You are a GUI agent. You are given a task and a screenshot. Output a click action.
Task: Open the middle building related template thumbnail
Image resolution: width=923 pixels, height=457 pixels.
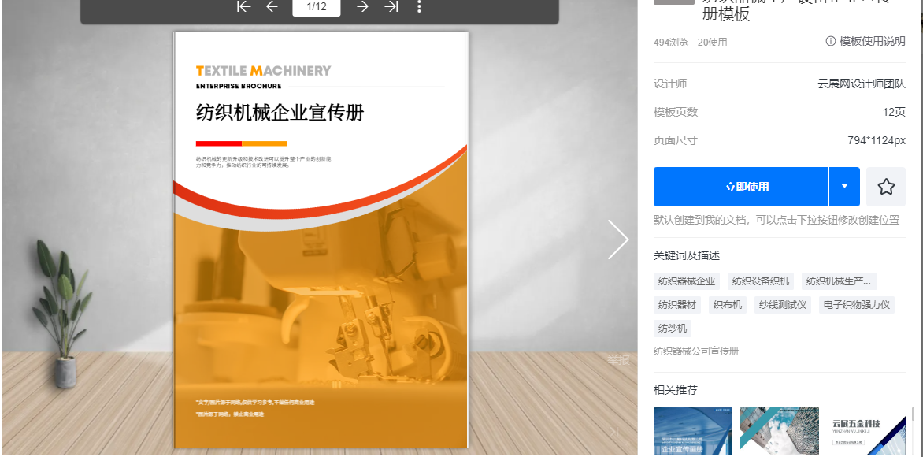tap(780, 432)
